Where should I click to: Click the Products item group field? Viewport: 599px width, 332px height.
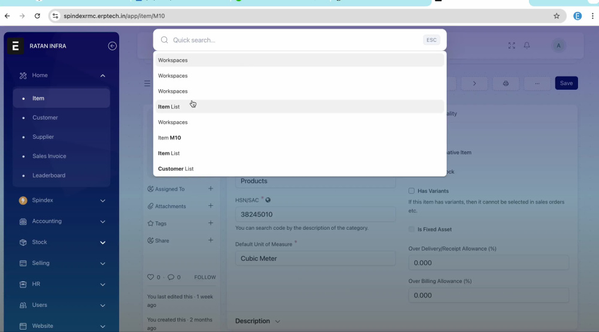pyautogui.click(x=315, y=181)
